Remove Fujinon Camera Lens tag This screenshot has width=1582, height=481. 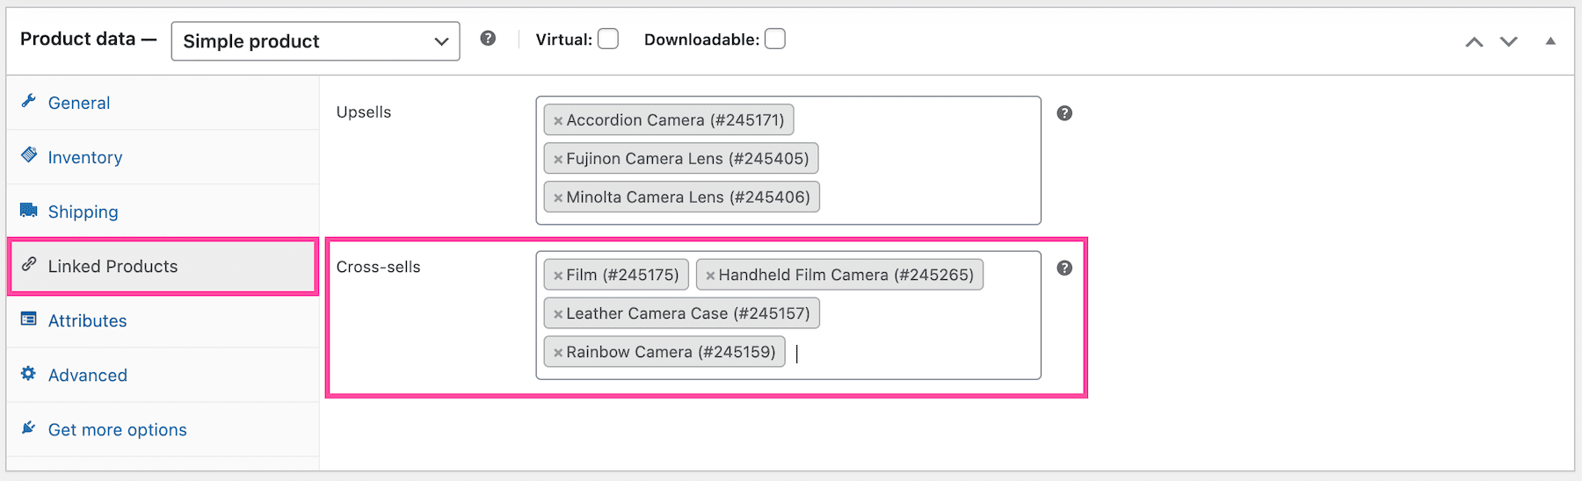[558, 160]
